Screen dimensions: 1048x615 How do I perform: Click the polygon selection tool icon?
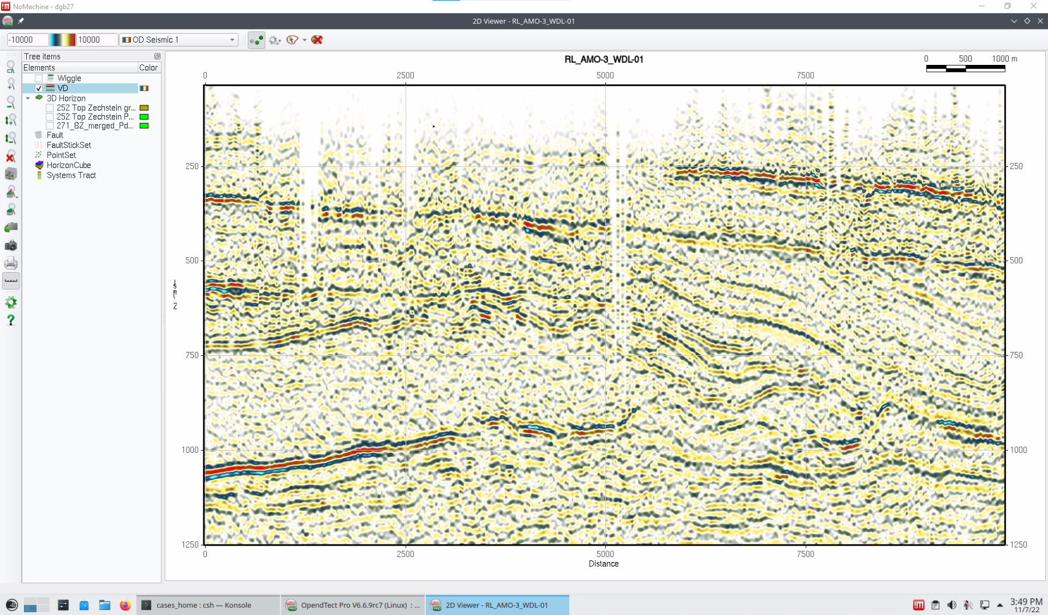coord(292,40)
